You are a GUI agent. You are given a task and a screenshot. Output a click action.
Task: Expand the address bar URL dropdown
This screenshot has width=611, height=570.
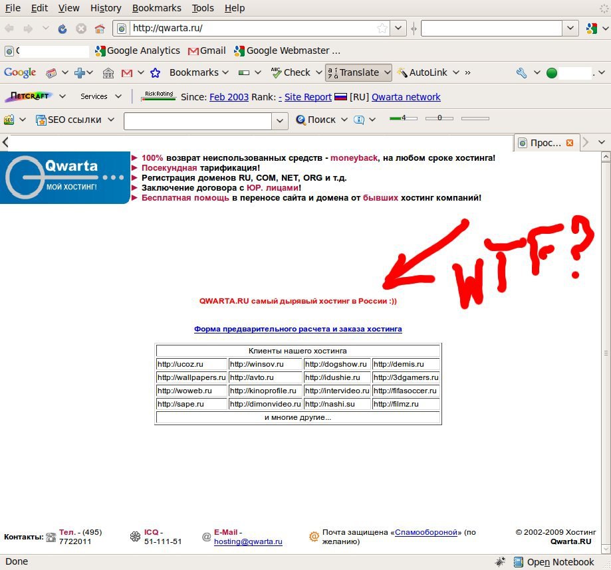398,28
